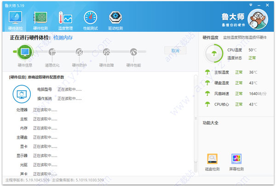Click the 主程序版本 status bar text
This screenshot has height=186, width=276.
(x=28, y=180)
